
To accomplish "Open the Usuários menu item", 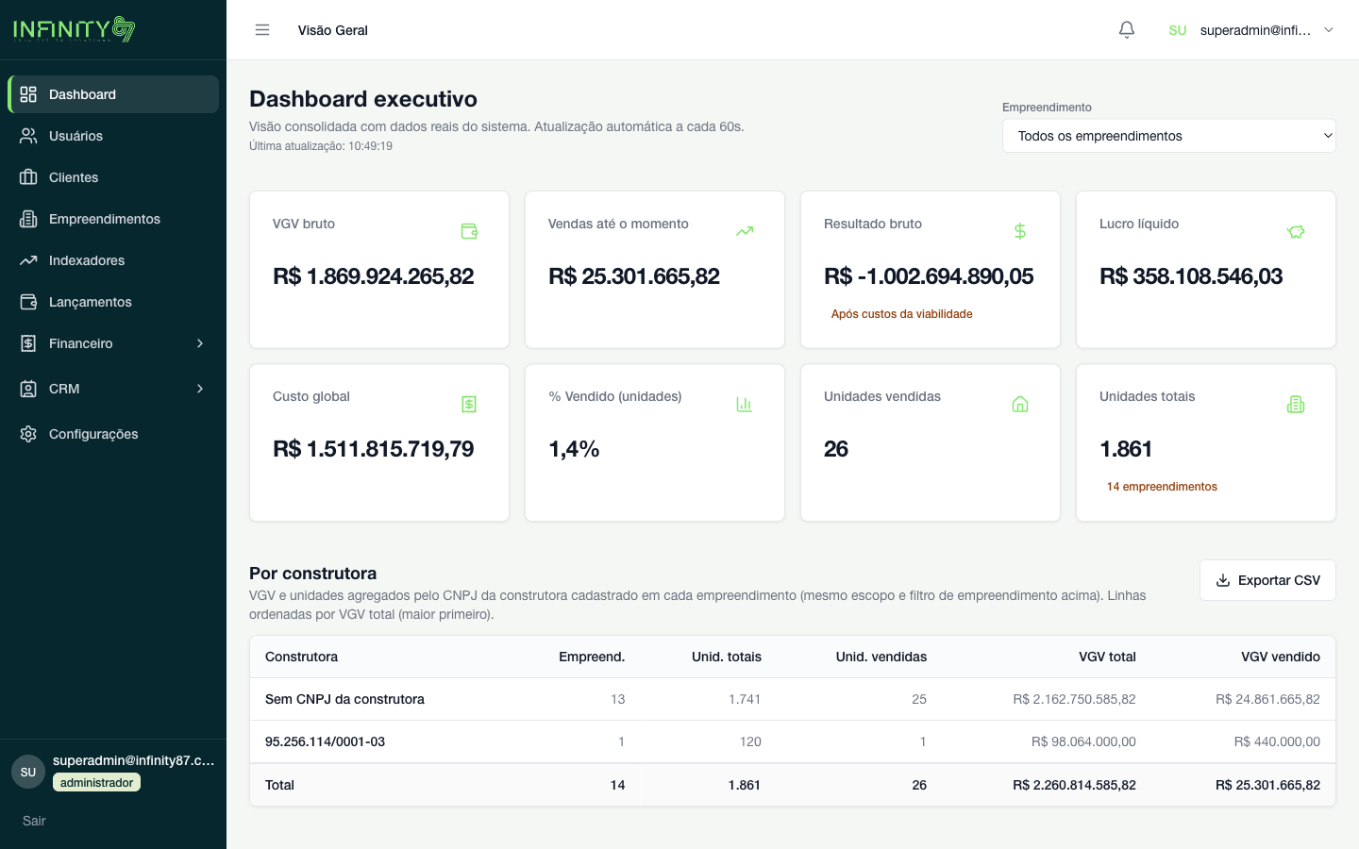I will 113,136.
